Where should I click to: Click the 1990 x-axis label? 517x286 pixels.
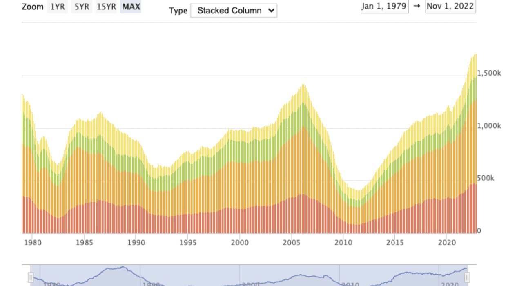[136, 241]
